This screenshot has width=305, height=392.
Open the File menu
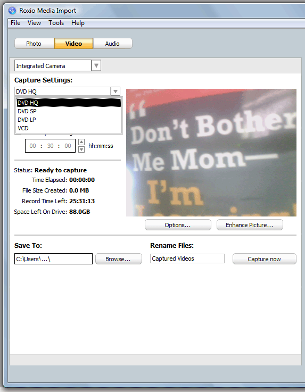tap(15, 23)
